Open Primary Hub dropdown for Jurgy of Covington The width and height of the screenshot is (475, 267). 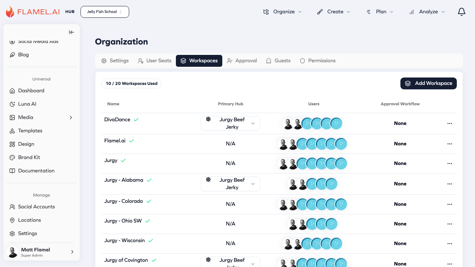coord(230,262)
